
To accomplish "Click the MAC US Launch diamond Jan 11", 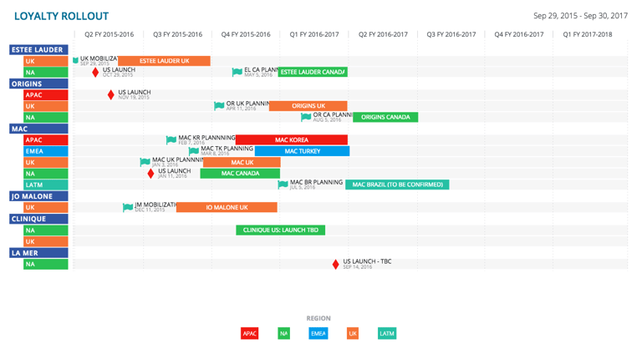I will (x=150, y=174).
